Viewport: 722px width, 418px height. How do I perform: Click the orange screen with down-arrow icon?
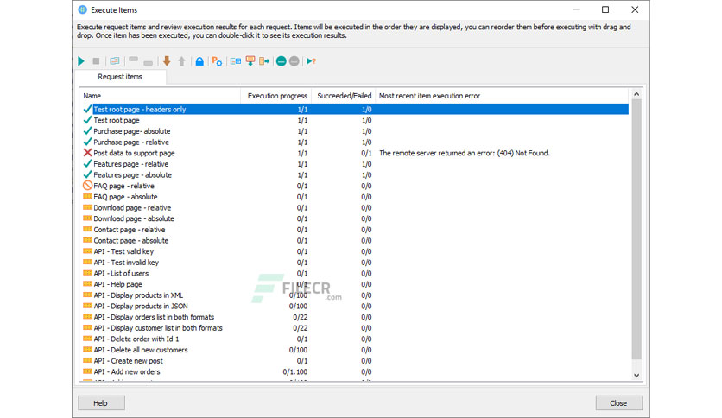(250, 60)
